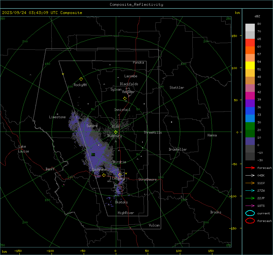This screenshot has height=255, width=273.
Task: Click the Composite_Reflectivity title
Action: click(136, 5)
